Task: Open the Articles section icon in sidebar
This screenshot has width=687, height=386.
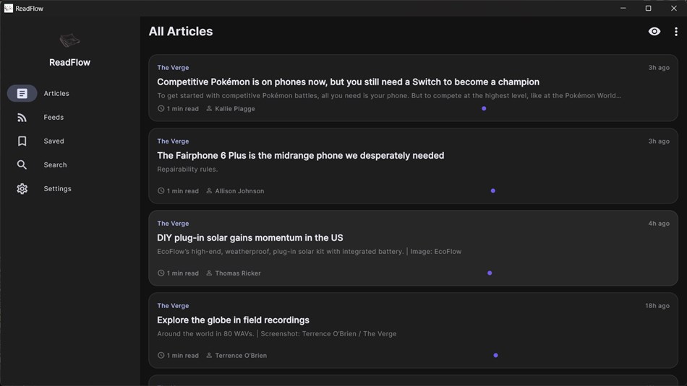Action: (x=22, y=94)
